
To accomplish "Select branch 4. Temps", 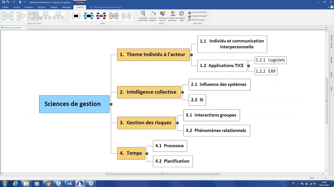I will coord(131,153).
